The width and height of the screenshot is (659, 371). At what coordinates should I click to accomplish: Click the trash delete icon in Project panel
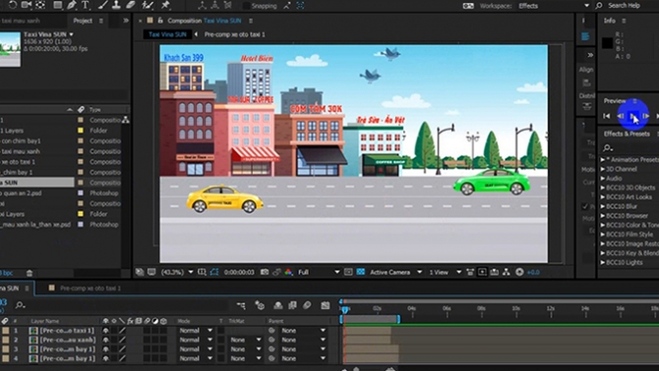click(30, 273)
